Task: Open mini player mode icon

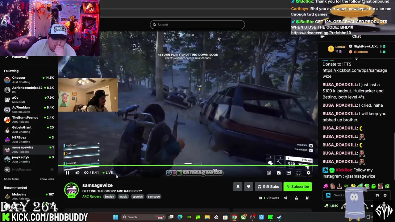Action: tap(268, 173)
